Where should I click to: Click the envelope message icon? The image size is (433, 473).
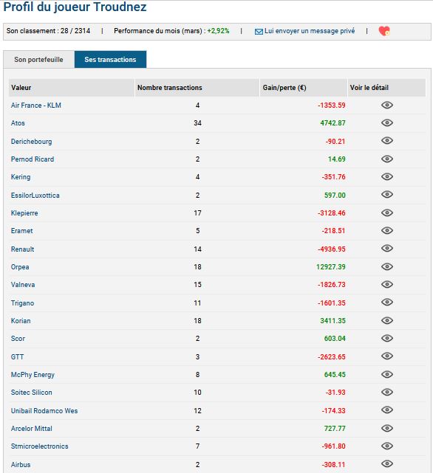259,32
